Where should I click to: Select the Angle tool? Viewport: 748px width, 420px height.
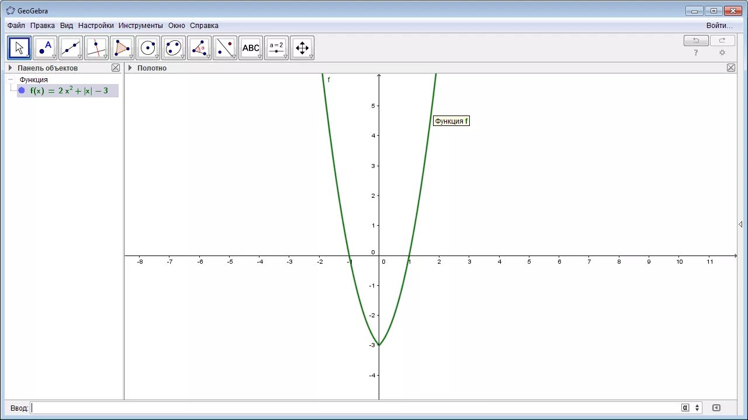[199, 48]
